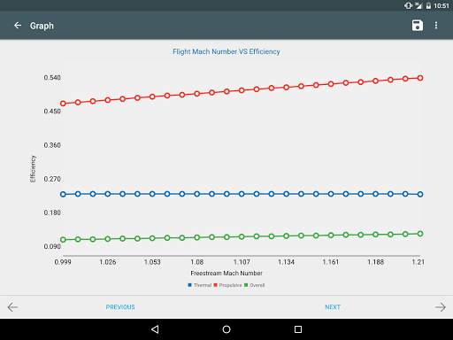This screenshot has width=453, height=340.
Task: Tap the Android recent apps square button
Action: coord(298,329)
